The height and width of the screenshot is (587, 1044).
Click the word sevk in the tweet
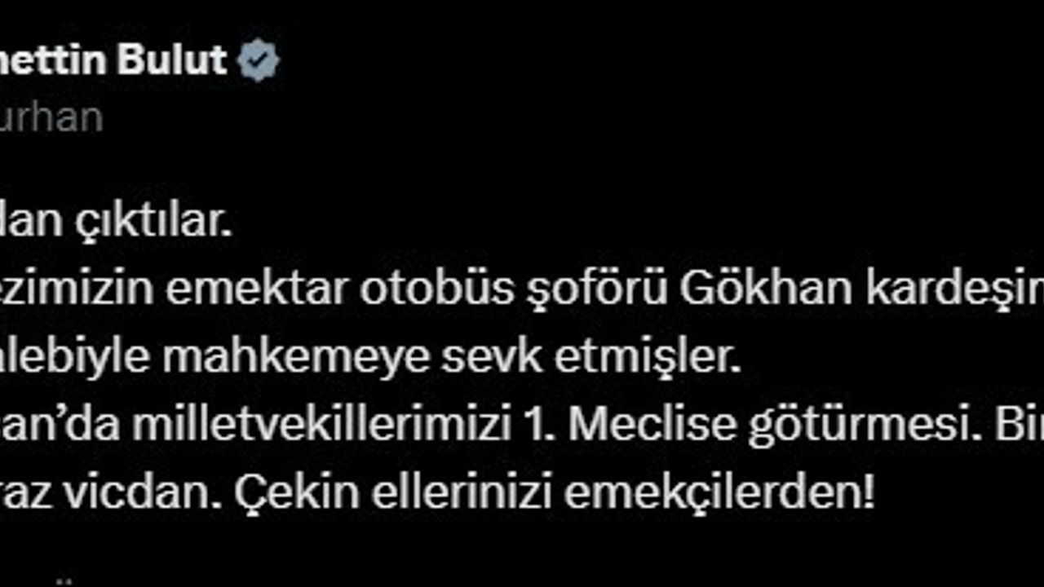492,360
